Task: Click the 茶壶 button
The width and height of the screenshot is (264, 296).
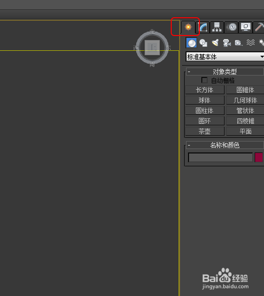Action: [205, 131]
